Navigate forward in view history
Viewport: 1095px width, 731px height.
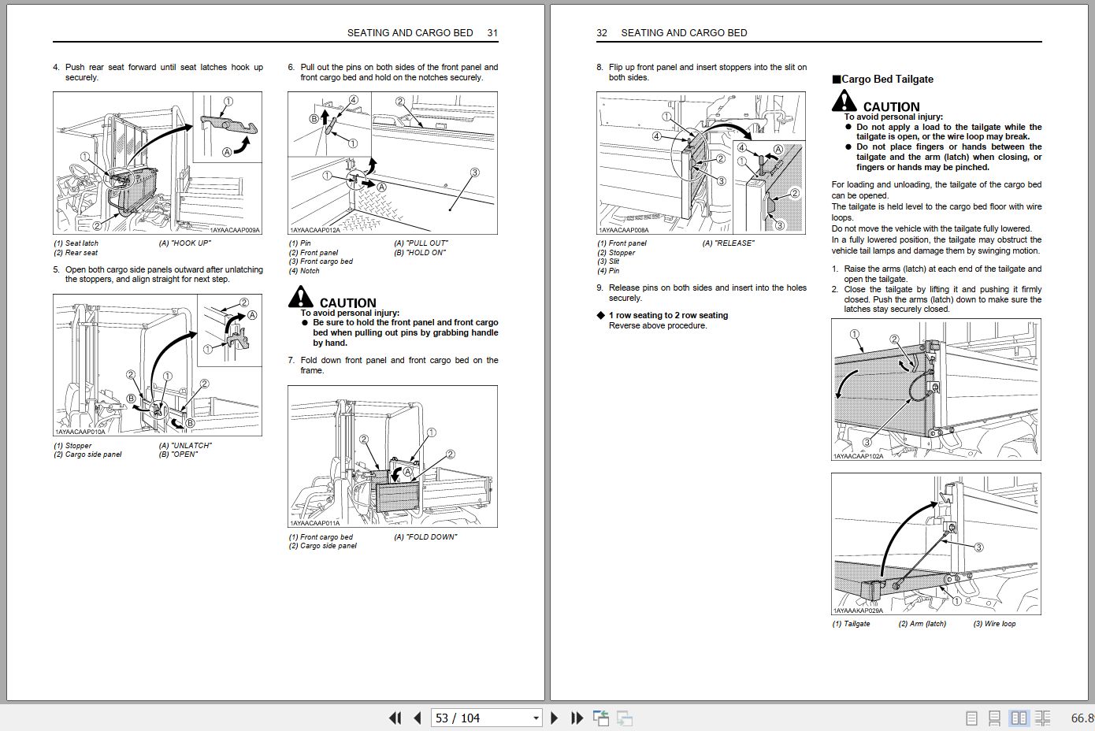pos(625,718)
